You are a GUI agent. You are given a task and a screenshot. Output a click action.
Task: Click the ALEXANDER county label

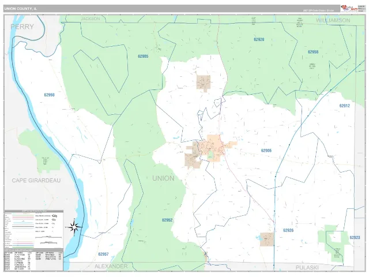(111, 267)
